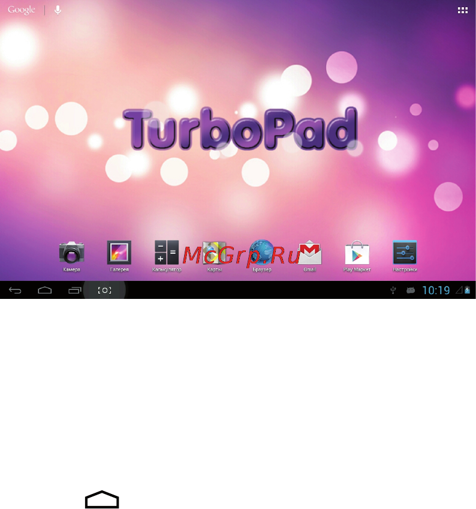Open the all apps grid
This screenshot has height=509, width=476.
pos(463,10)
